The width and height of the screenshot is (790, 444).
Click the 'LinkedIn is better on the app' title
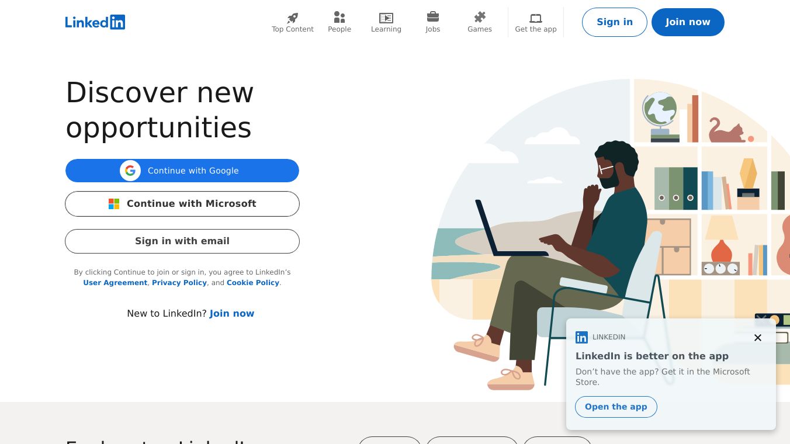652,356
